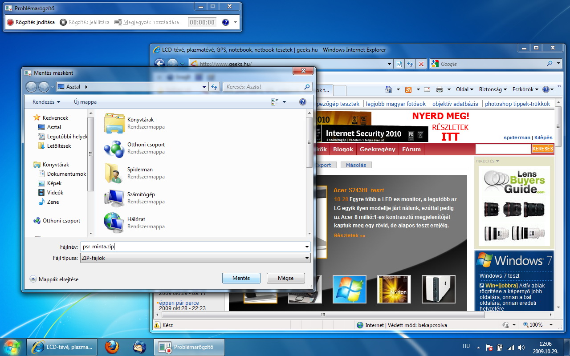The width and height of the screenshot is (570, 356).
Task: Expand the Rendezés dropdown menu
Action: (46, 102)
